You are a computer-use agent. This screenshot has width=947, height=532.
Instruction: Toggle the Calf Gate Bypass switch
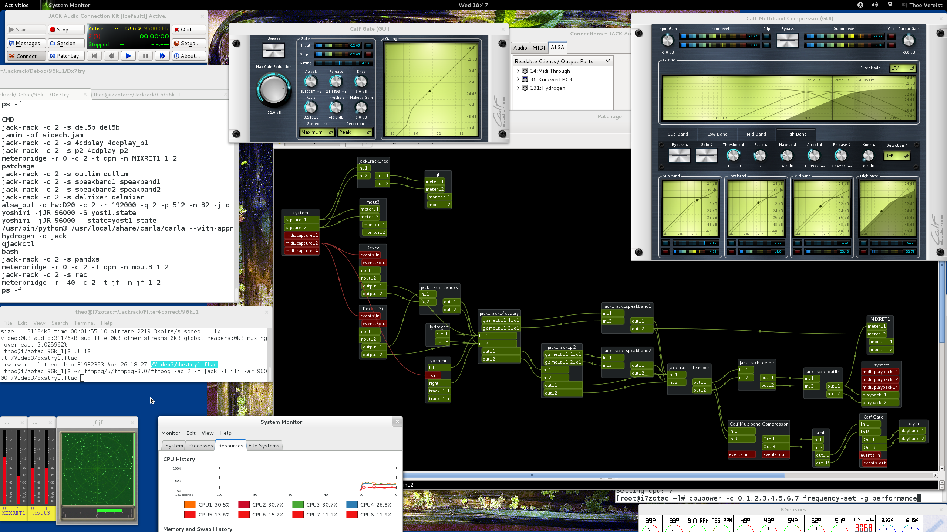[273, 50]
